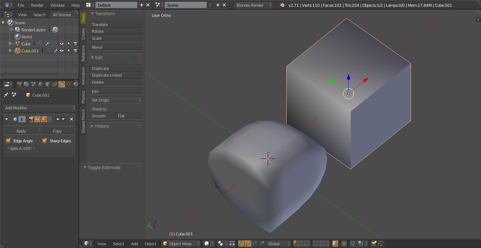Open the Object Data properties tab
Image resolution: width=481 pixels, height=248 pixels.
[x=69, y=84]
